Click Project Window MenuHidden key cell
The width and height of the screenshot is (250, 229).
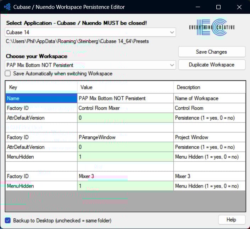click(41, 157)
